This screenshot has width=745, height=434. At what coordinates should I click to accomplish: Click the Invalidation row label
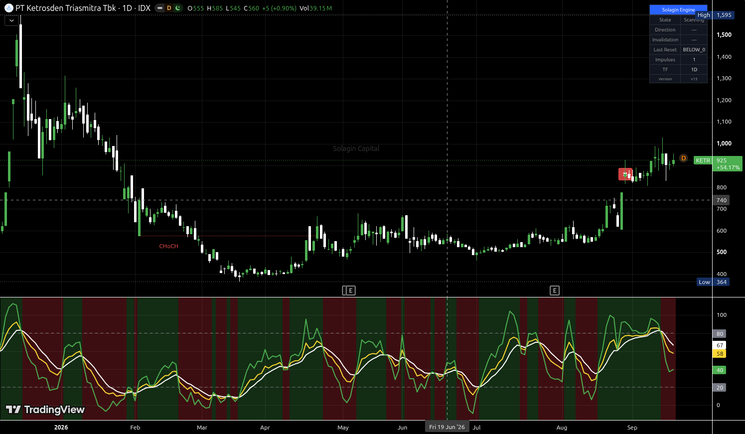coord(665,40)
